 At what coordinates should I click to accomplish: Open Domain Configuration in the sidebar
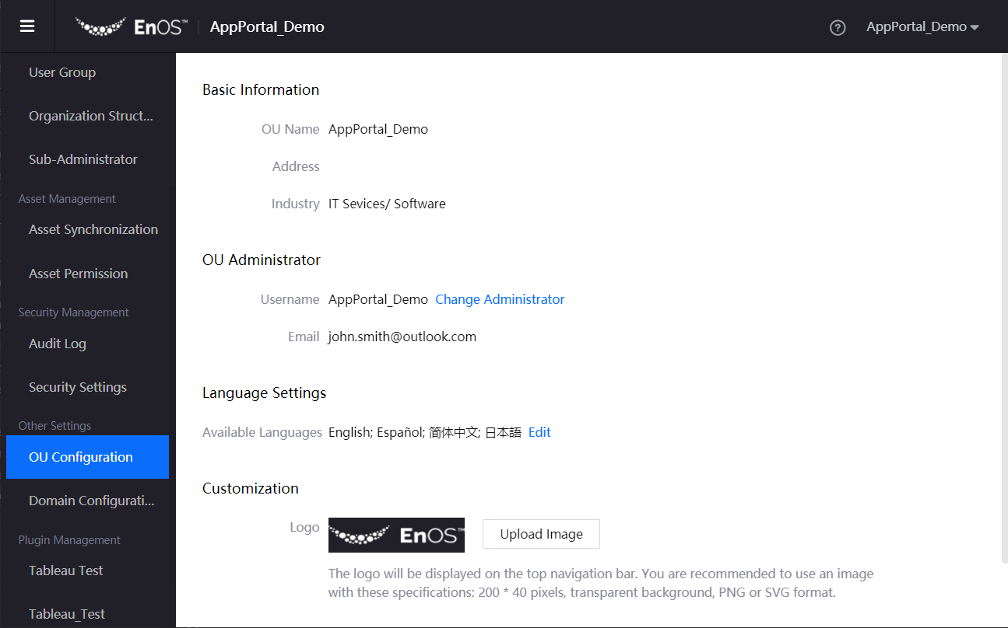[91, 501]
